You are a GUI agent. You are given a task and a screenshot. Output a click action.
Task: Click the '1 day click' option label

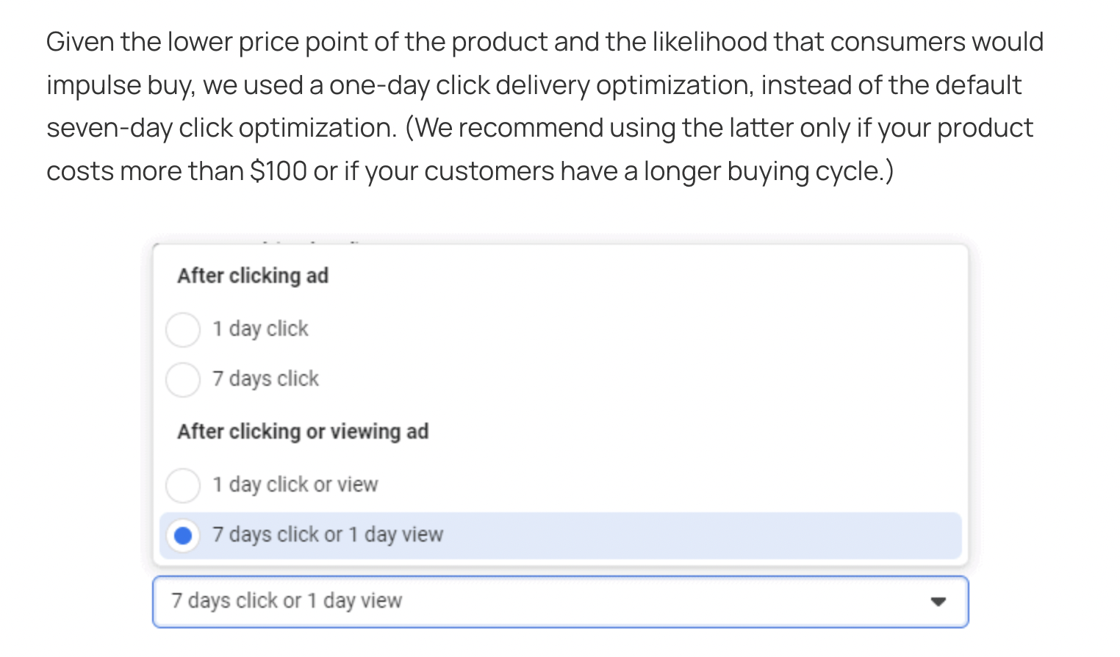pos(261,328)
